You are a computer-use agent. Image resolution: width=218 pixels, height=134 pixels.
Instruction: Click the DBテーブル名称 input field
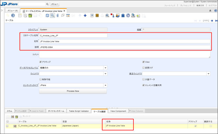[x=73, y=35]
